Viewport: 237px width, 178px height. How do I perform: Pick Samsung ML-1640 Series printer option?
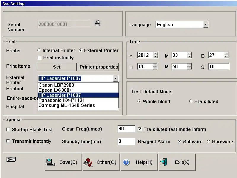coord(67,105)
